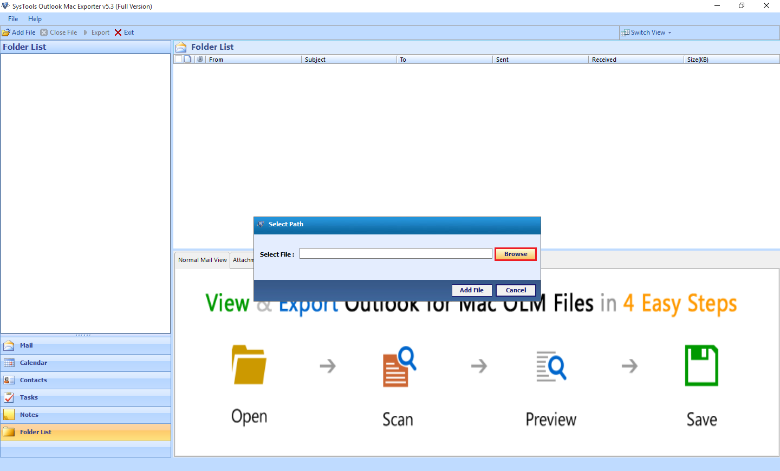Click the SysTools app icon in title bar
This screenshot has width=780, height=471.
coord(5,6)
